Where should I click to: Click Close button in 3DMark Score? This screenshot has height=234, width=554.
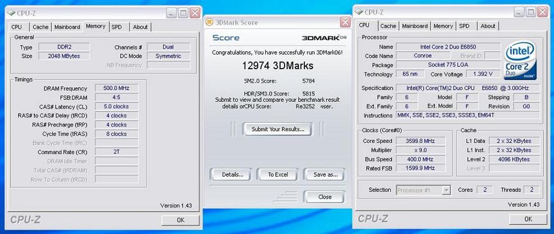(324, 197)
